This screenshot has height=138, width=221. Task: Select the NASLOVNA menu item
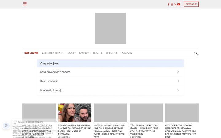pyautogui.click(x=31, y=53)
